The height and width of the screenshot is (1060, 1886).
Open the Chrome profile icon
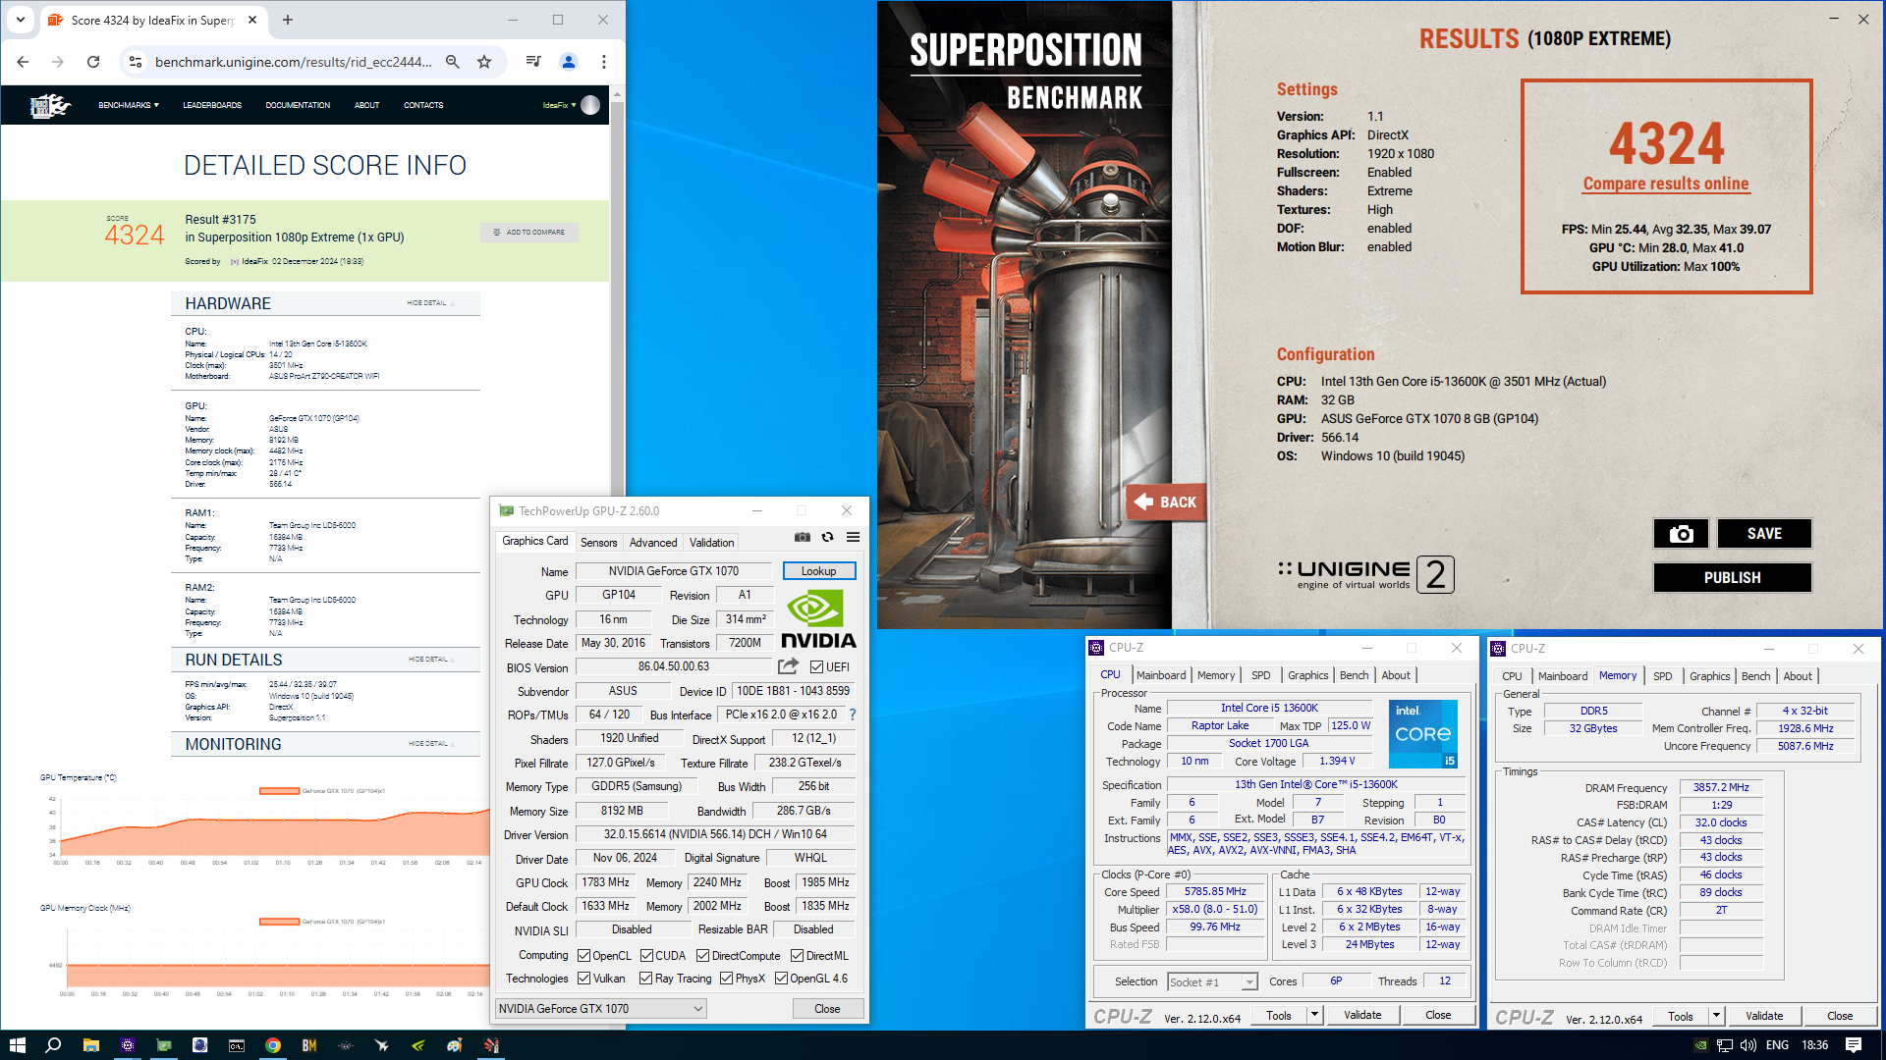[569, 62]
